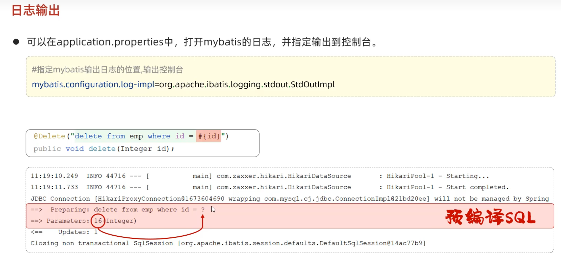Screen dimensions: 561x253
Task: Click the log line ending 'Start completed.'
Action: [x=270, y=187]
